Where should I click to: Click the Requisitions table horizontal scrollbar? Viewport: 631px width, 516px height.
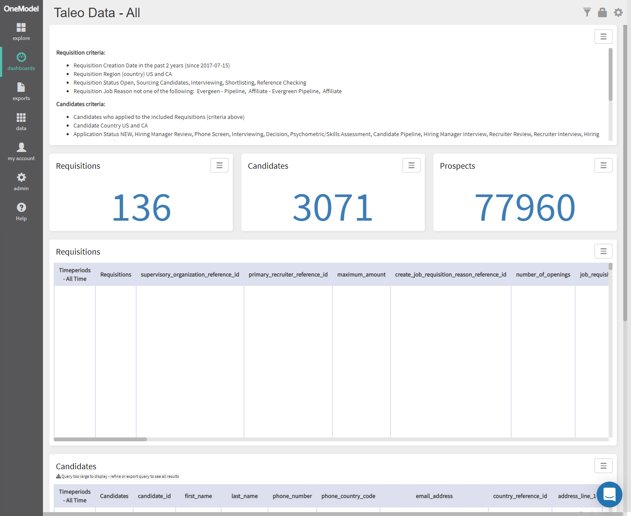(100, 439)
